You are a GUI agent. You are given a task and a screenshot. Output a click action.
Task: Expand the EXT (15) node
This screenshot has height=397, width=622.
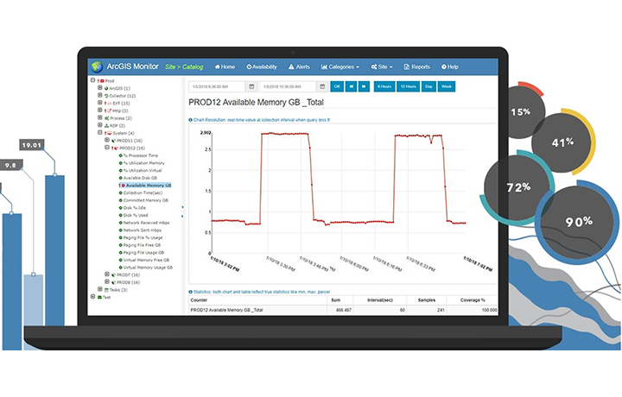[100, 103]
